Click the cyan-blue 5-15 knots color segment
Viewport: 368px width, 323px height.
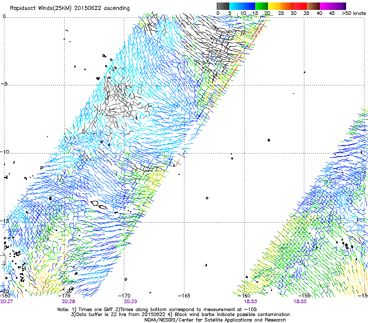242,6
